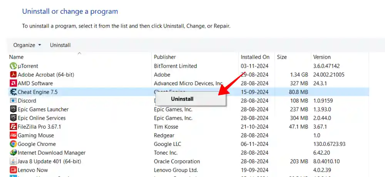
Task: Click the Tonec Inc. publisher cell
Action: click(166, 153)
